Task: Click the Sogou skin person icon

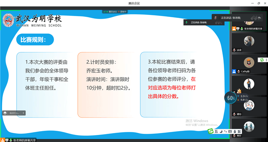Action: pos(235,132)
